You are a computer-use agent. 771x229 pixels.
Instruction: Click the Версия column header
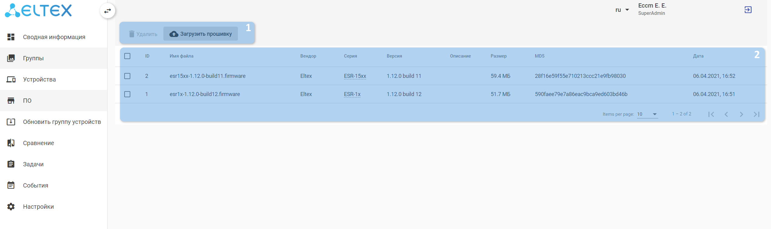click(x=394, y=56)
